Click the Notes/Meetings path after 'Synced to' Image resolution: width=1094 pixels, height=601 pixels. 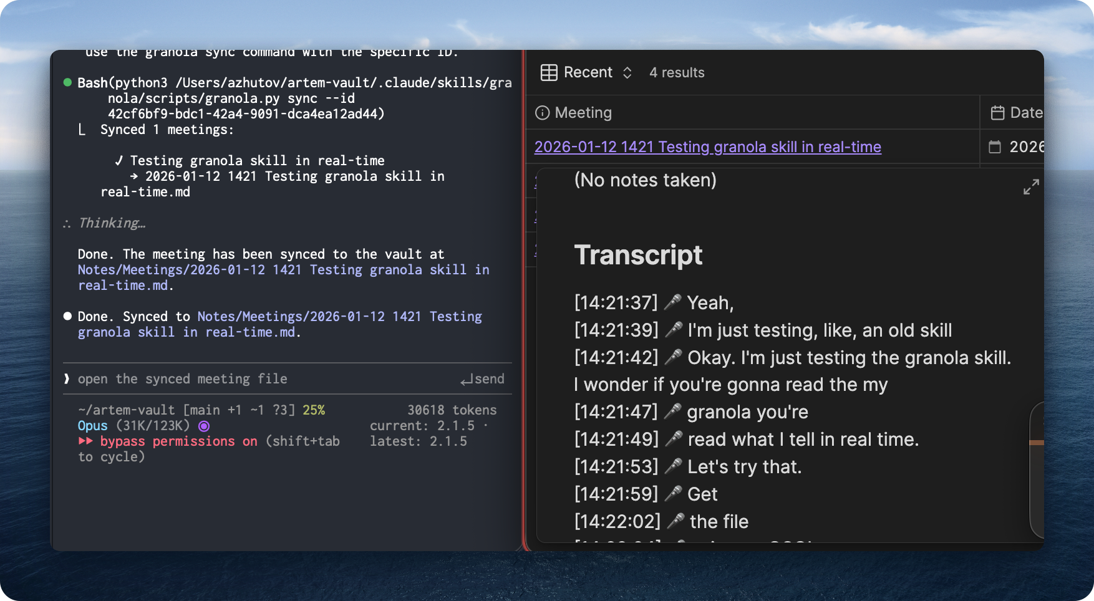coord(339,317)
